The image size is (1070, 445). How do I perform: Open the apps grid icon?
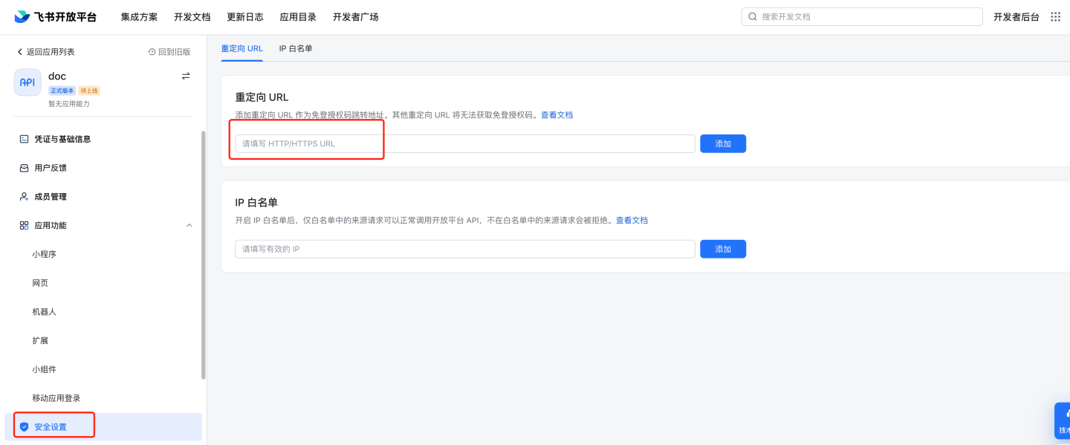click(1055, 16)
